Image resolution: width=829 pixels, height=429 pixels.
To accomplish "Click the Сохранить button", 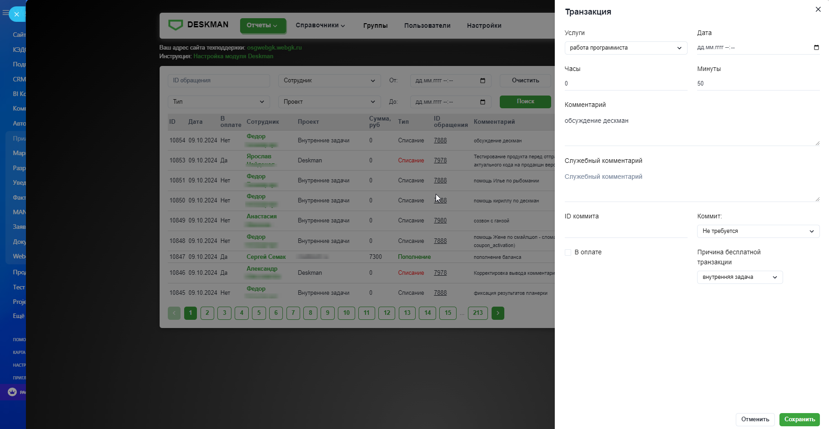I will (x=799, y=419).
